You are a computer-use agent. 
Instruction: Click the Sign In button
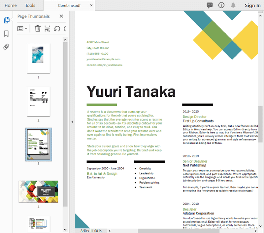(x=252, y=5)
